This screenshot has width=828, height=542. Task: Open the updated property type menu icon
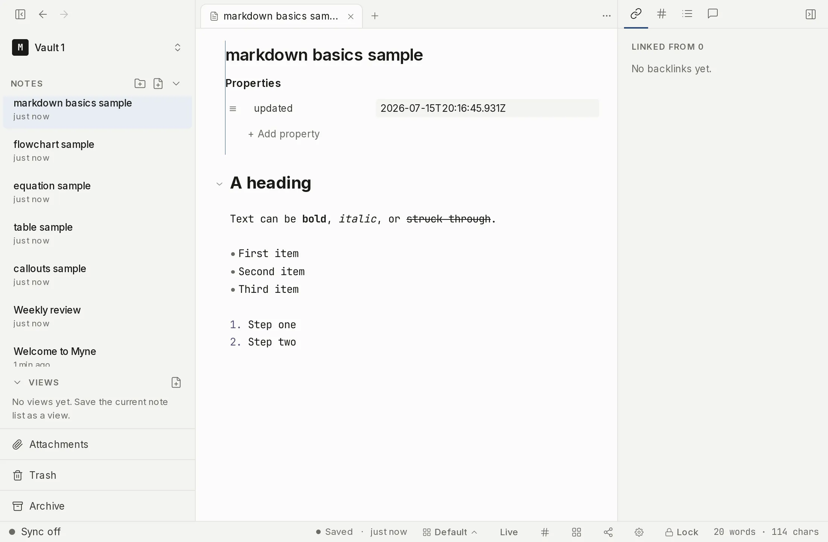click(233, 109)
